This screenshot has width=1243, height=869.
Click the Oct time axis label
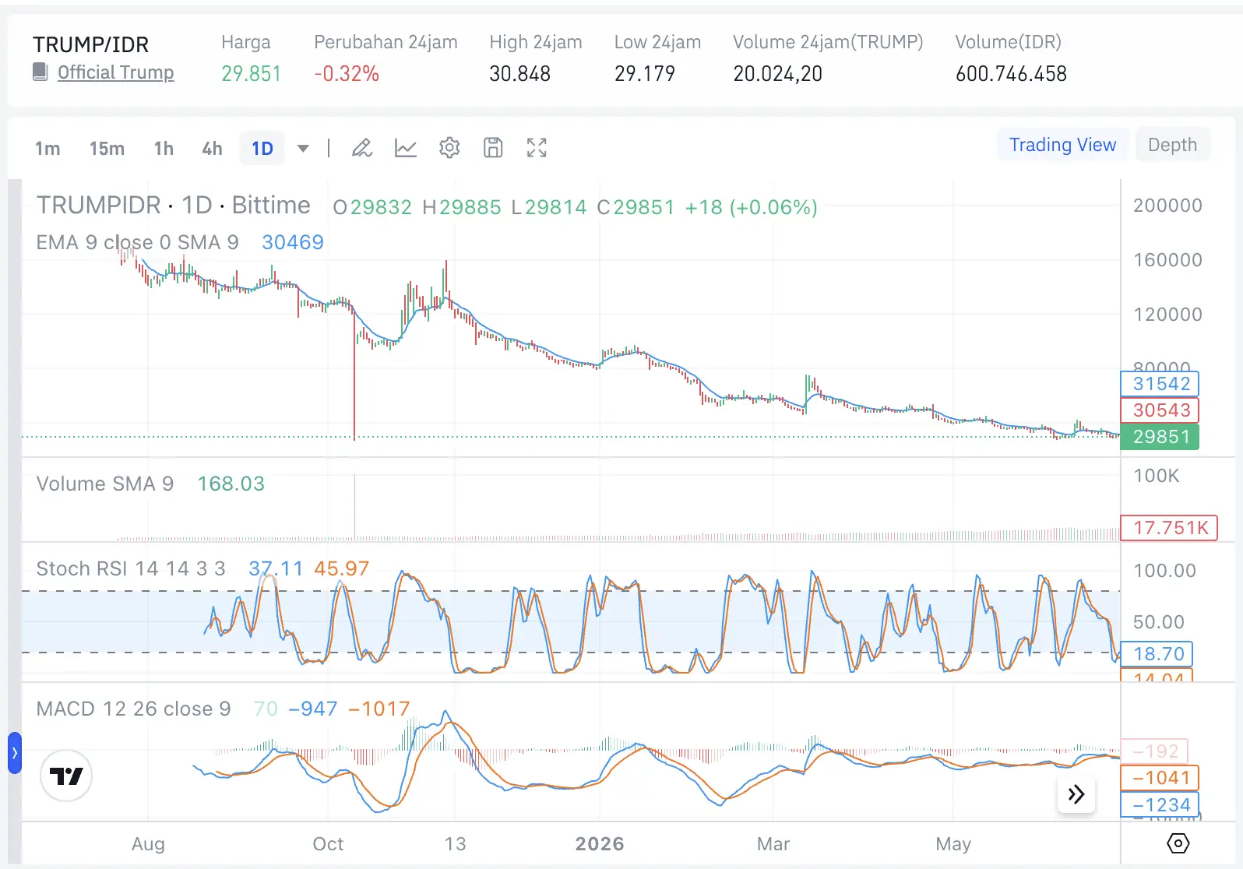[328, 844]
